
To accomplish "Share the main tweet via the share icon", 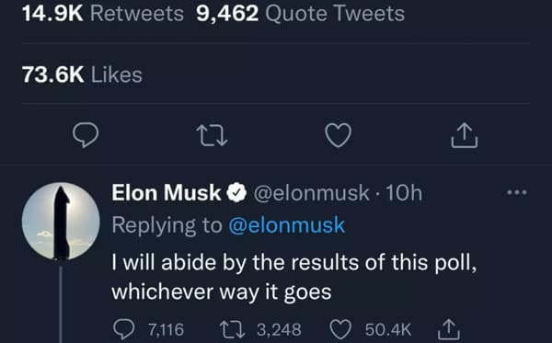I will 465,135.
